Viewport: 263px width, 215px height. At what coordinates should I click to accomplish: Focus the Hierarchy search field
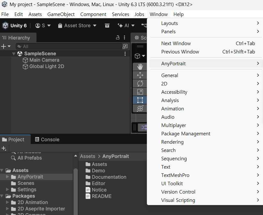(x=69, y=46)
